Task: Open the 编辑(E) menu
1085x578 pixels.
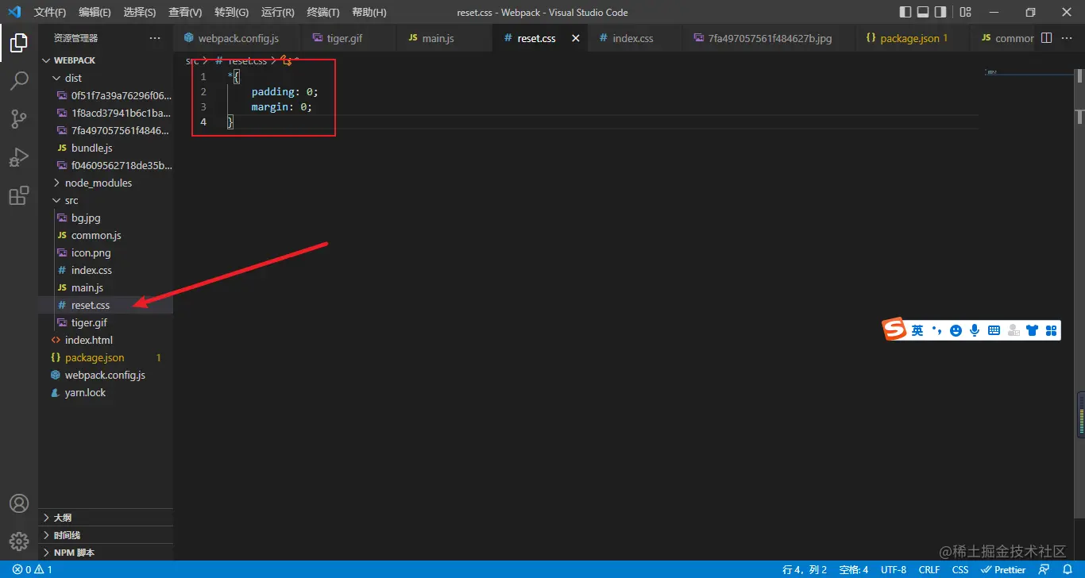Action: tap(95, 12)
